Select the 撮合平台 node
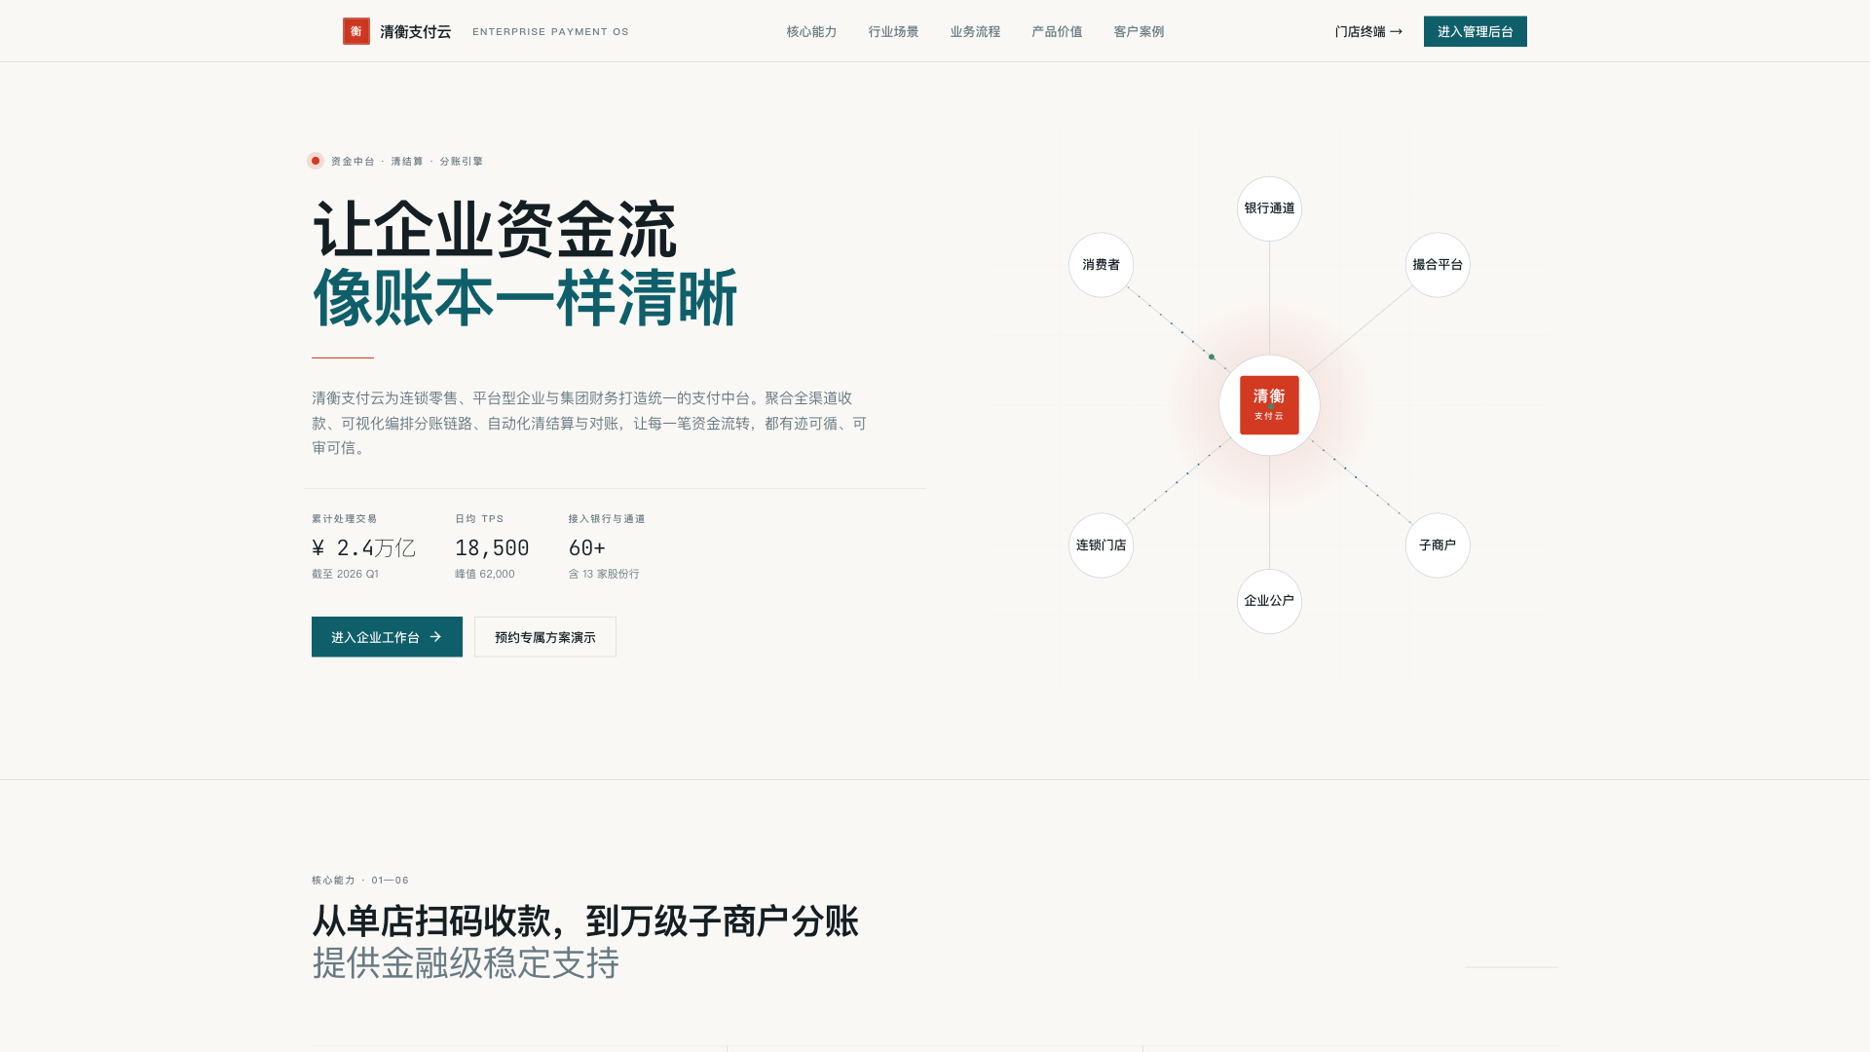1870x1052 pixels. [1437, 264]
